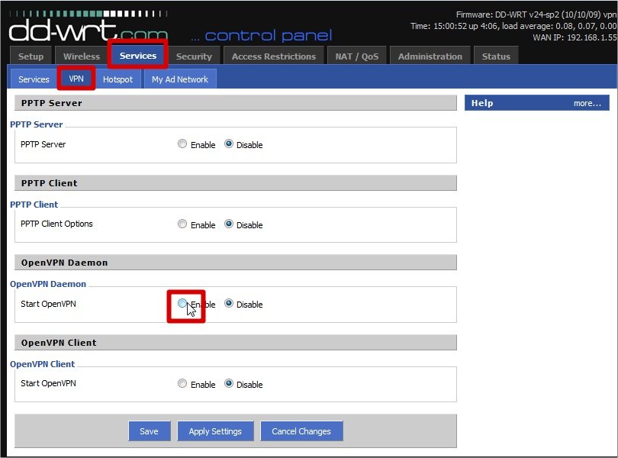The width and height of the screenshot is (618, 458).
Task: Select Disable for PPTP Server
Action: tap(229, 144)
